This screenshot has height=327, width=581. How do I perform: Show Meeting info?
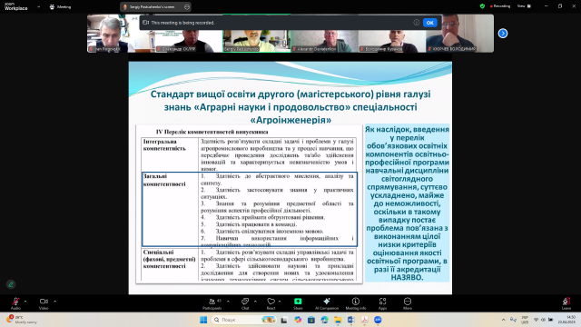356,302
